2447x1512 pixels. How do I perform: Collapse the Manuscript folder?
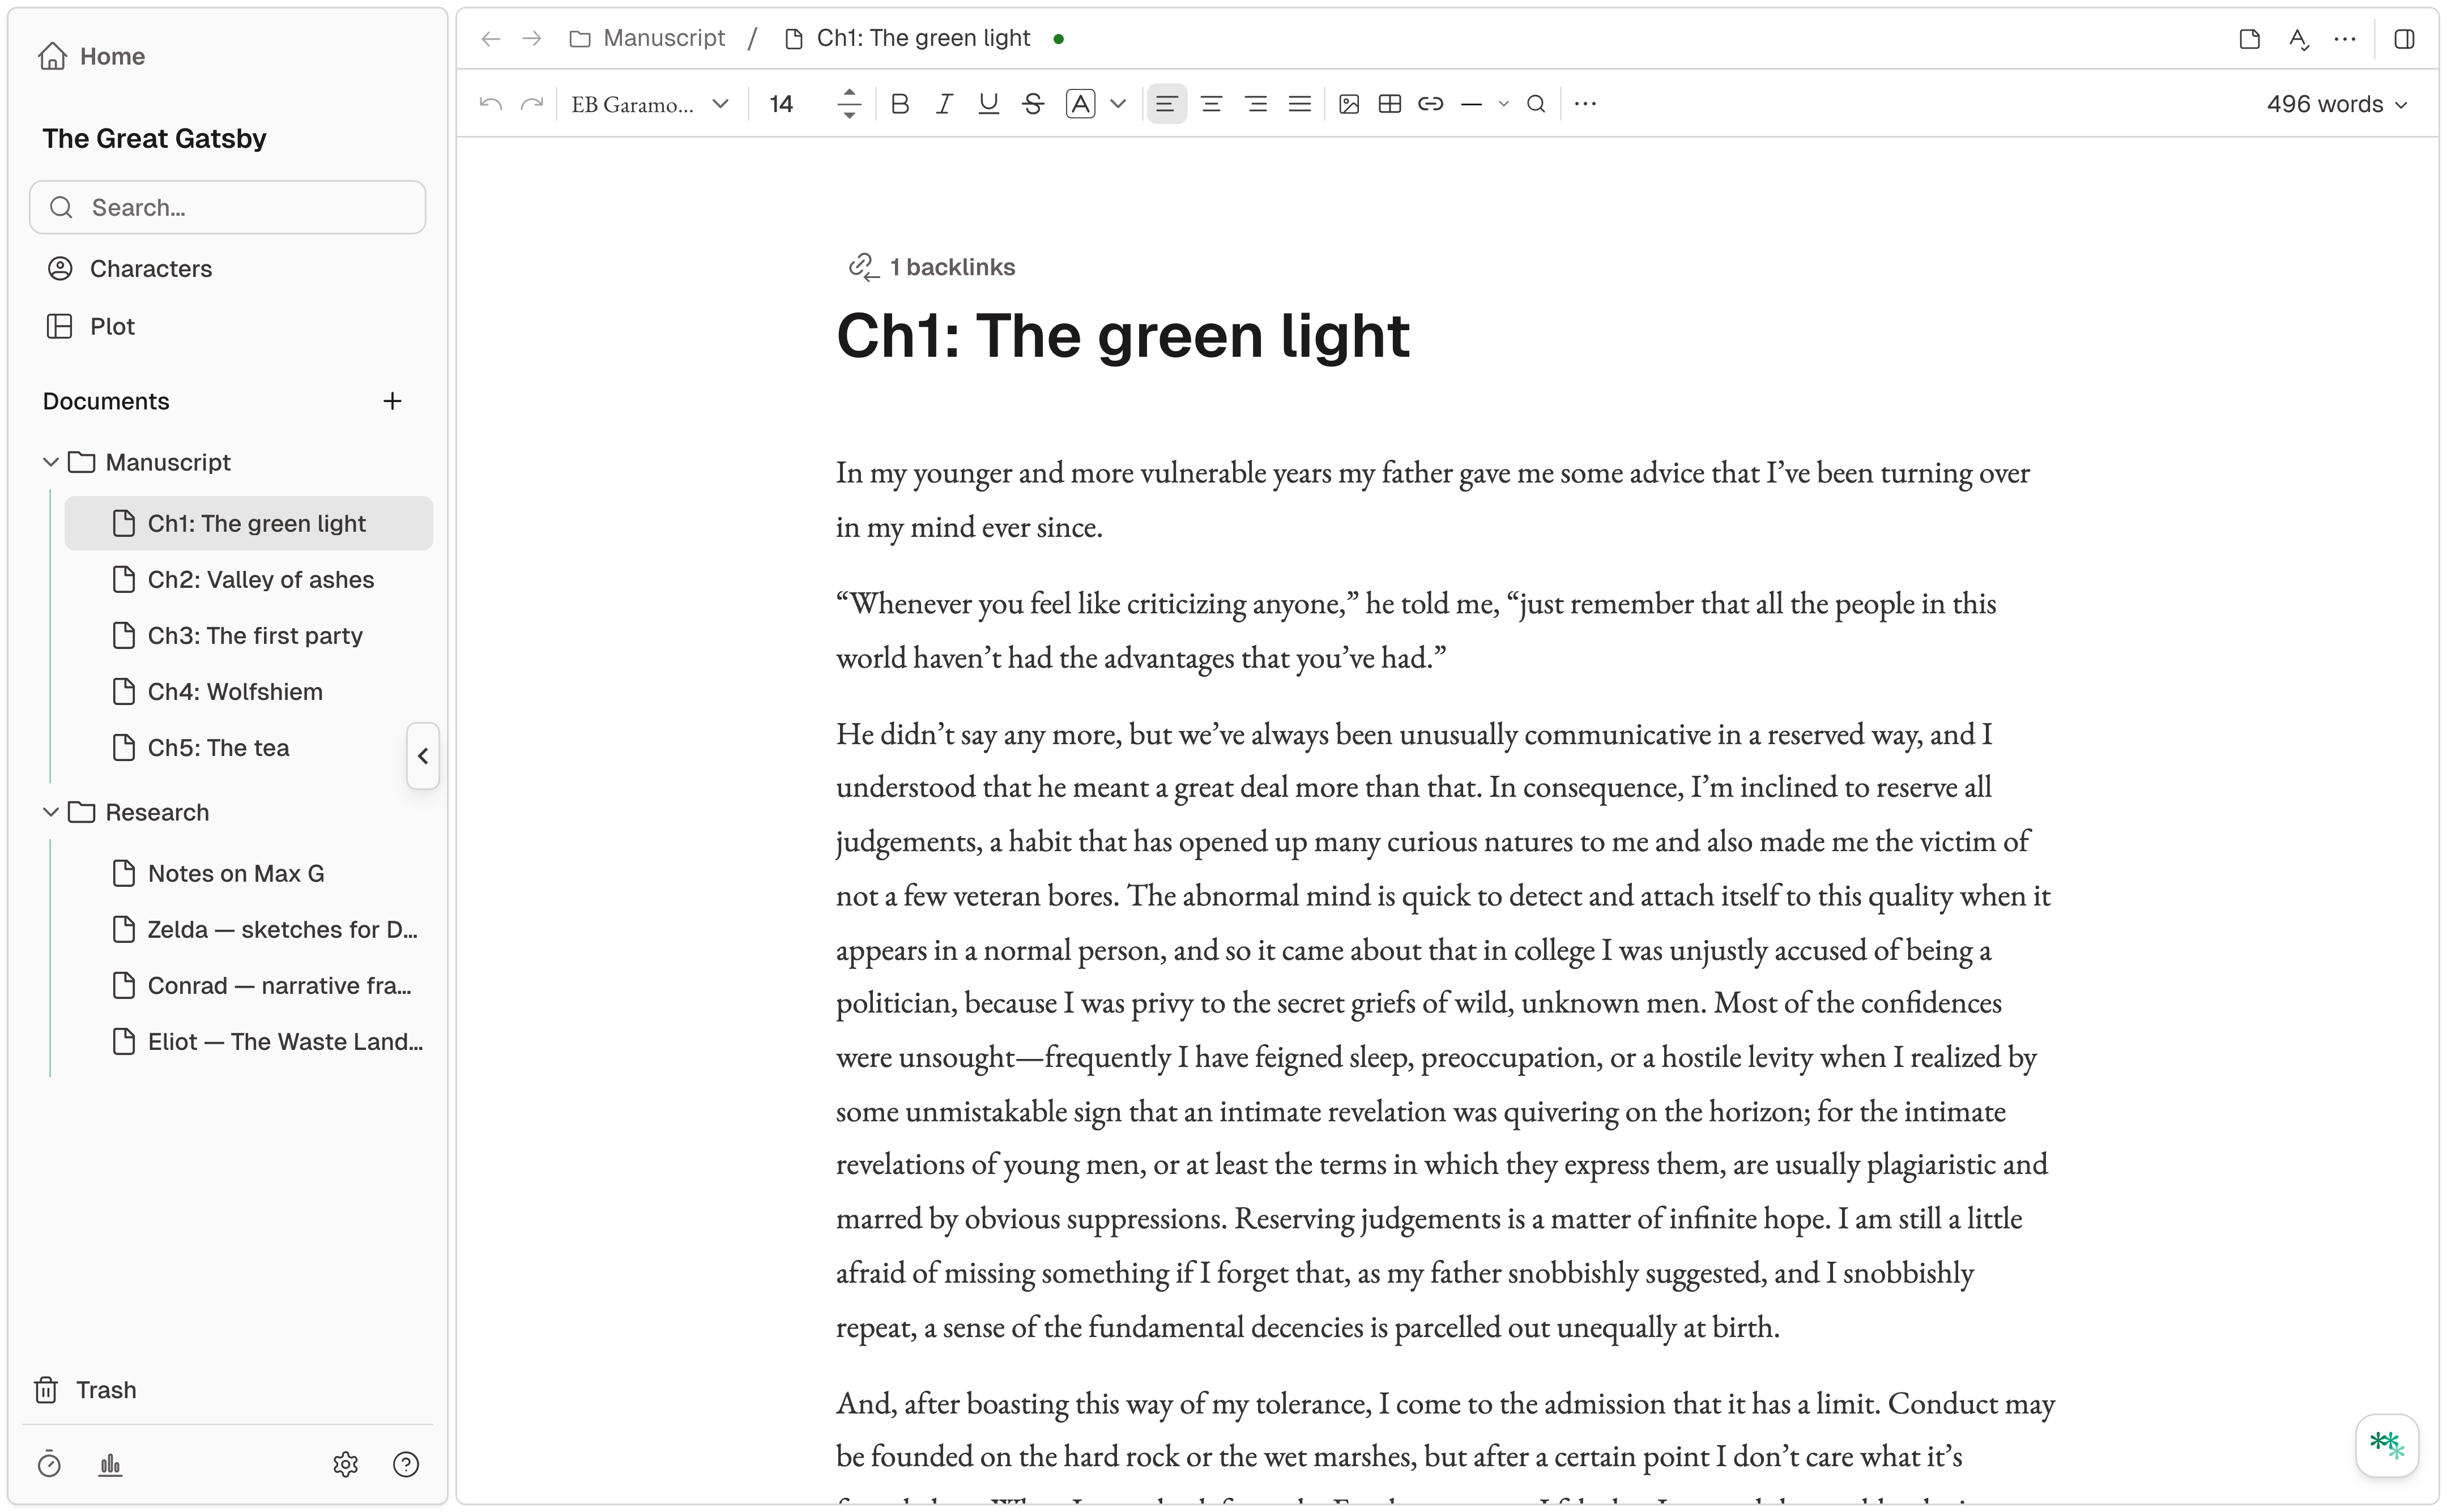coord(49,461)
